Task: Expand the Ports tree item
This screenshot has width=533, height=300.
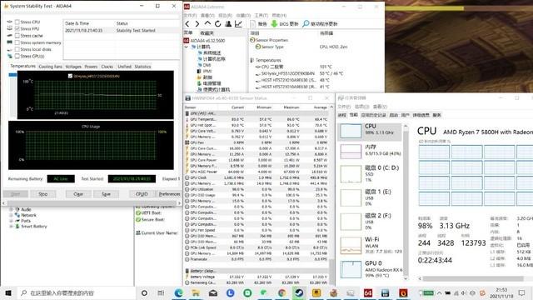Action: pyautogui.click(x=11, y=221)
